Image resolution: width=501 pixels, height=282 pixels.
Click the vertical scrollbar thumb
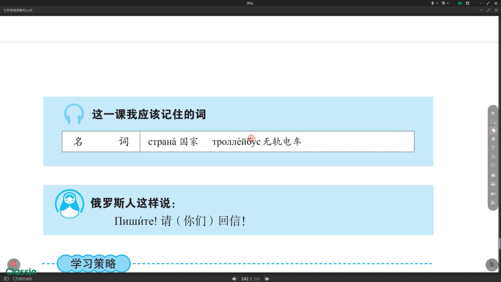point(499,243)
